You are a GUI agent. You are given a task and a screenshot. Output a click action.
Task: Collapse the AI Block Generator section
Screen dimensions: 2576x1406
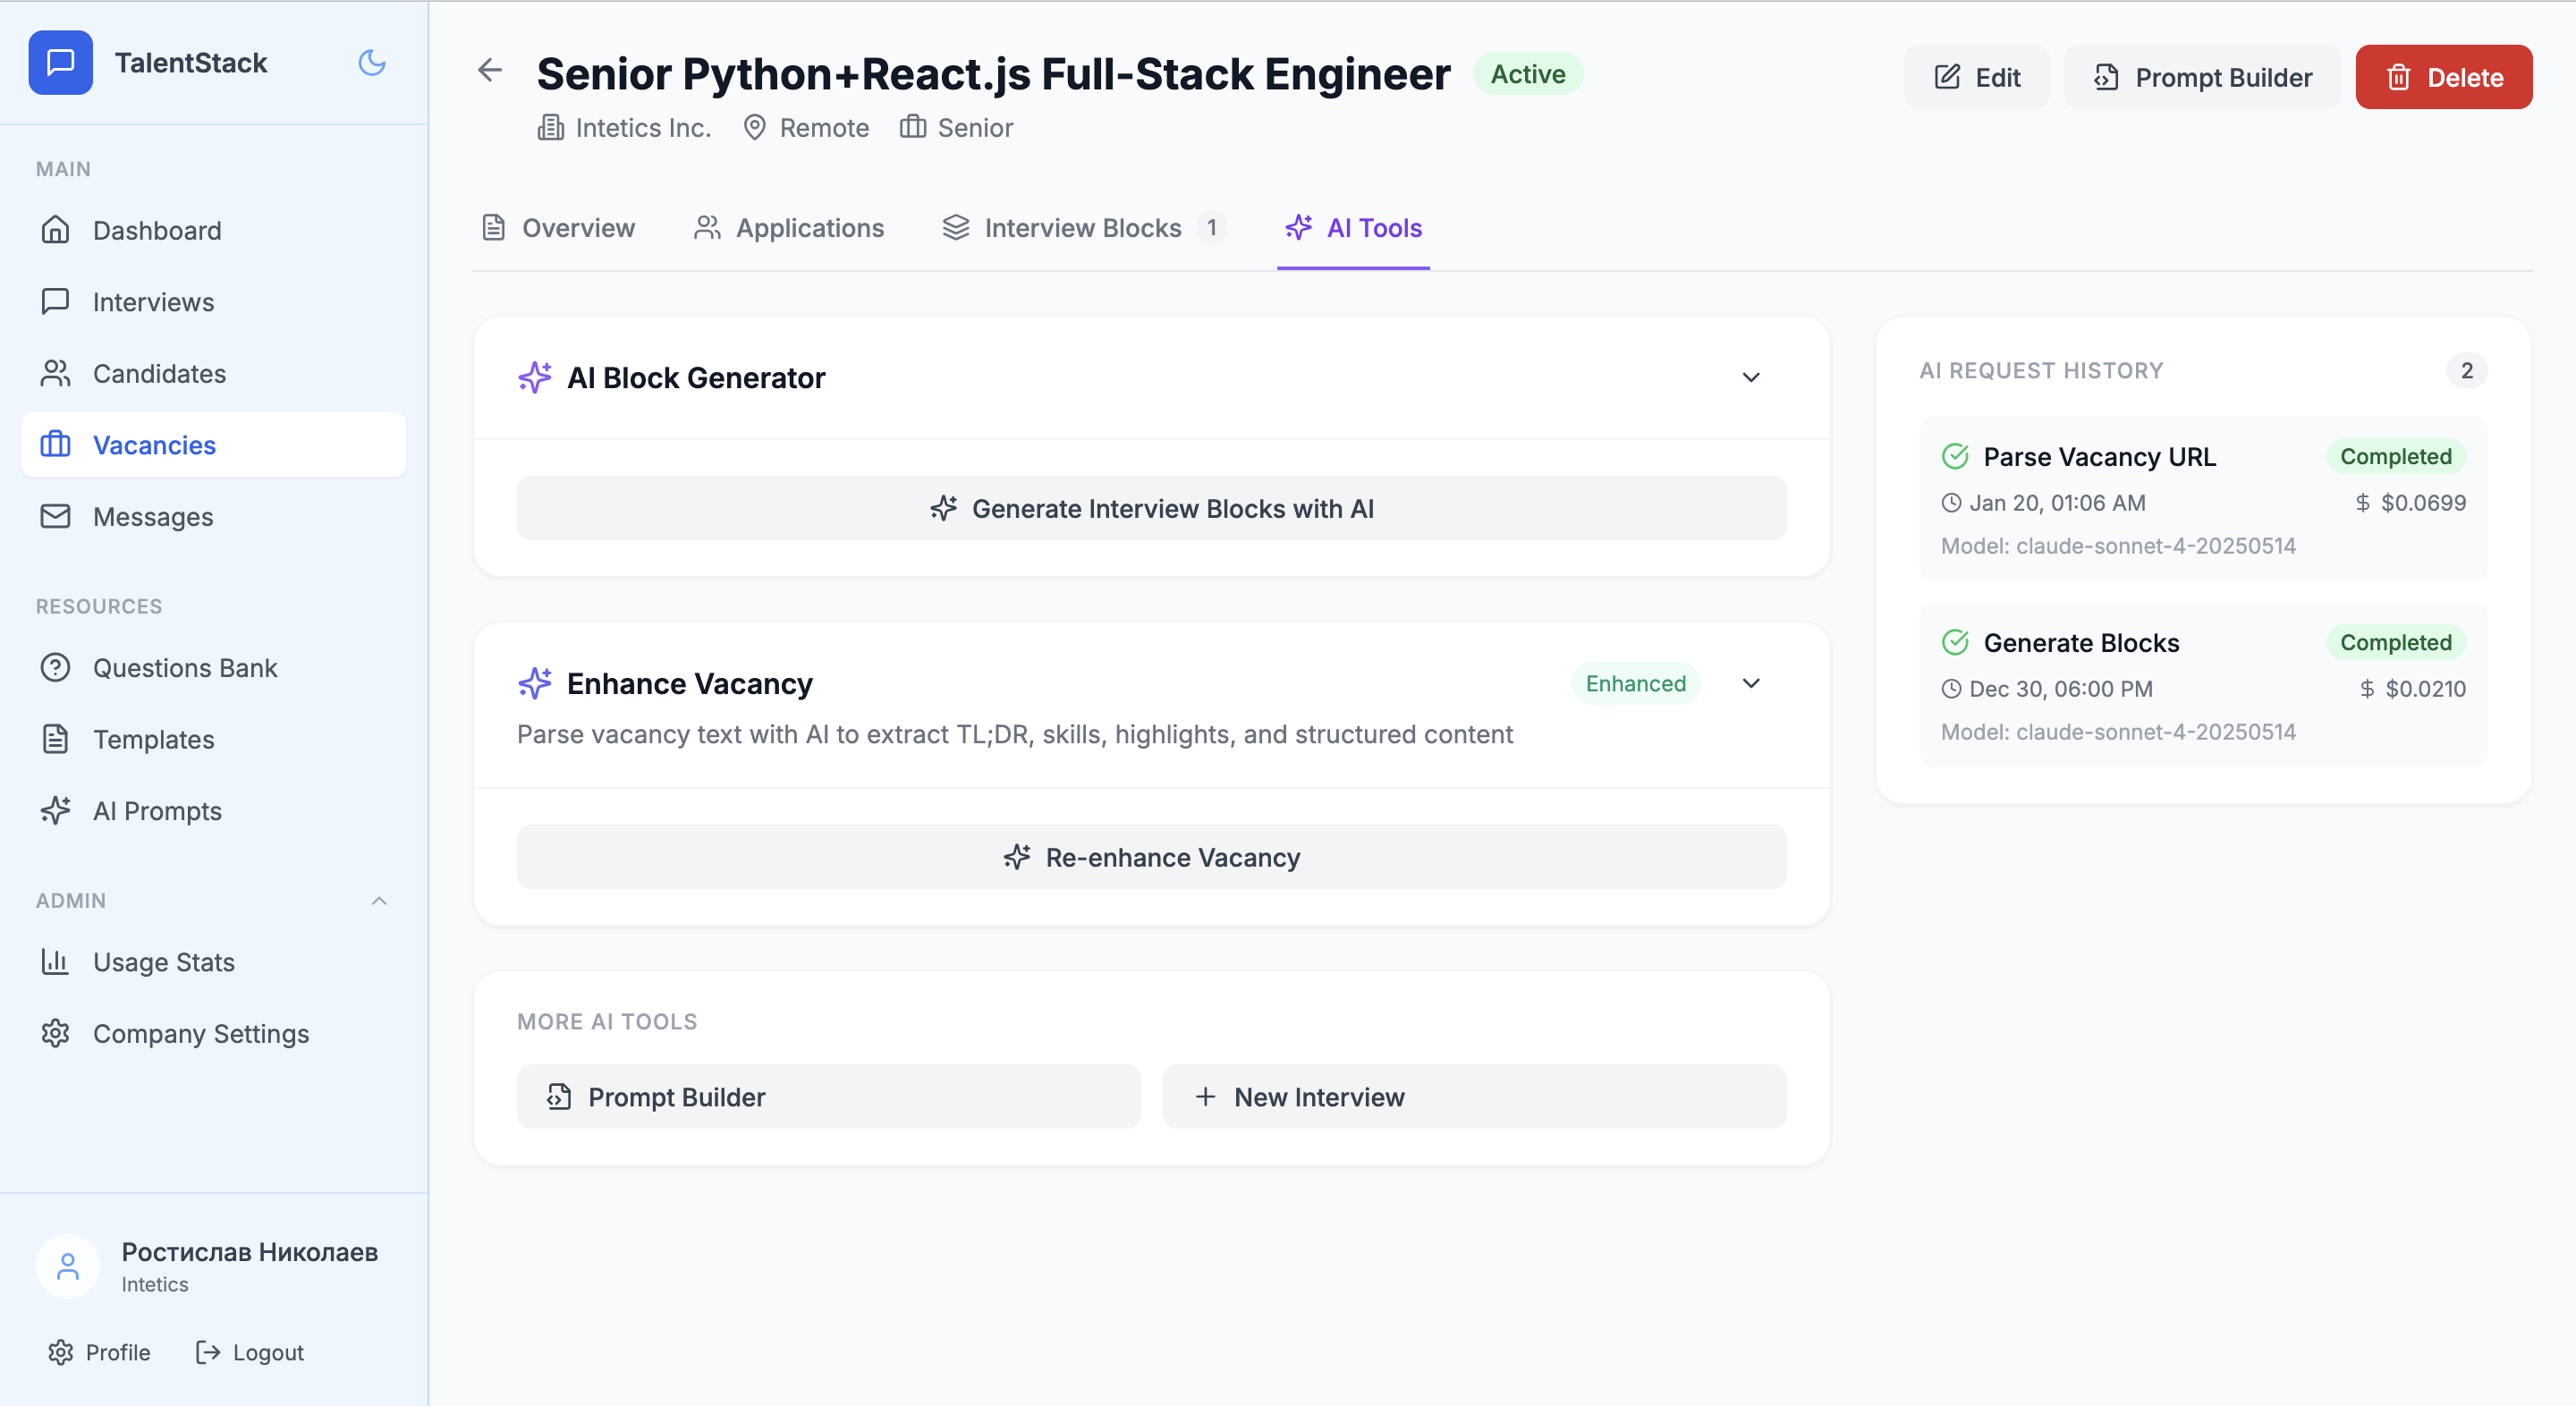(1751, 377)
